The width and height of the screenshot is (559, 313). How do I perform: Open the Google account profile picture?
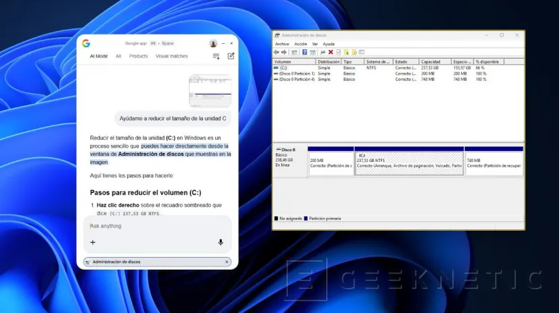click(213, 43)
